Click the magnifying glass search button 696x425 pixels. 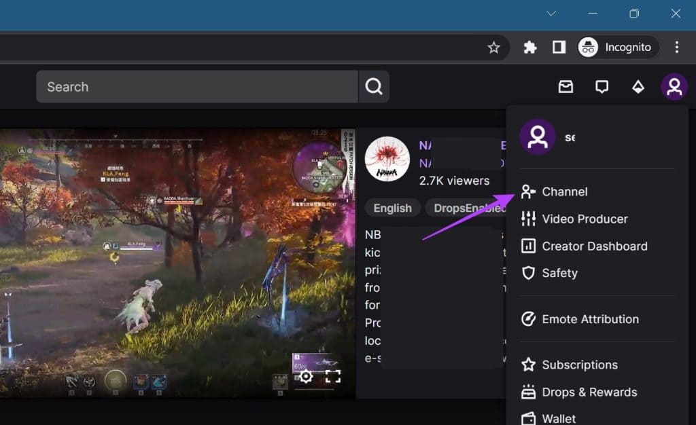tap(374, 87)
